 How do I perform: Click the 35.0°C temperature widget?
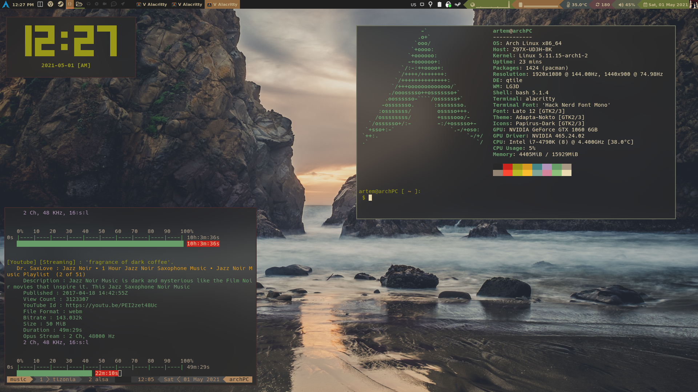577,5
